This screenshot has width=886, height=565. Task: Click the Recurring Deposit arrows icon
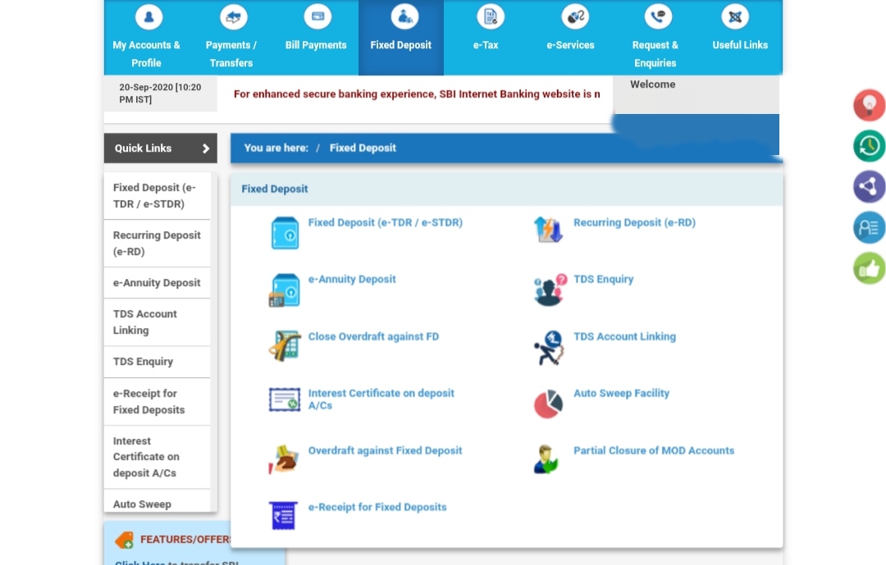click(x=548, y=230)
